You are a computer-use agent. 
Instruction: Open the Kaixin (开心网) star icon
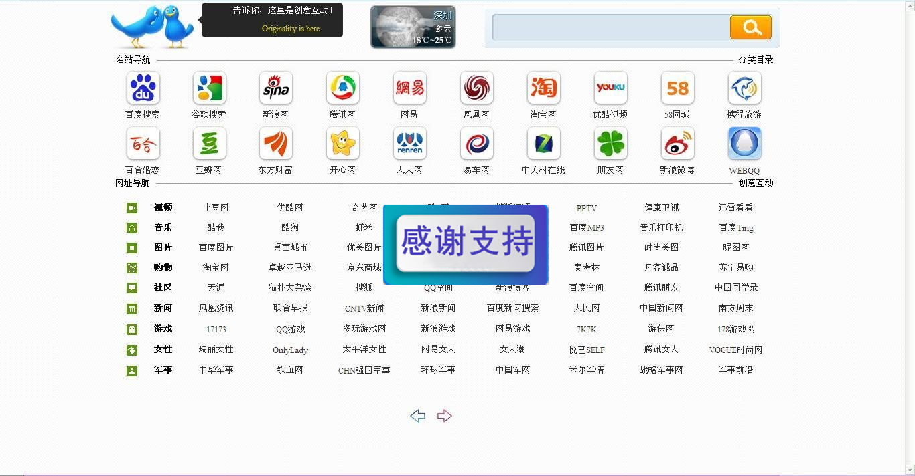(343, 144)
